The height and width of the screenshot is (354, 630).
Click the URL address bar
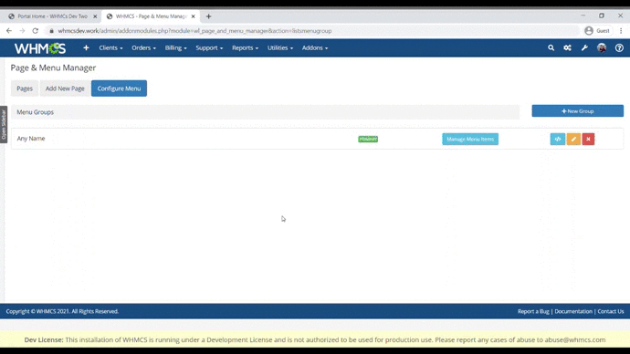(313, 31)
